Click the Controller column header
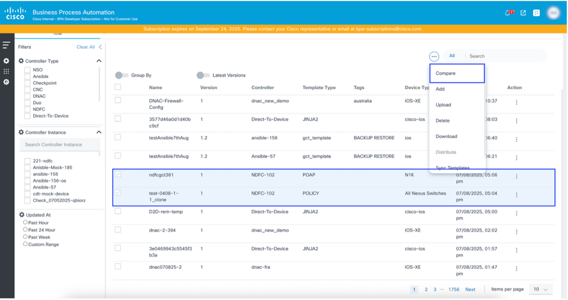The height and width of the screenshot is (300, 568). [263, 88]
